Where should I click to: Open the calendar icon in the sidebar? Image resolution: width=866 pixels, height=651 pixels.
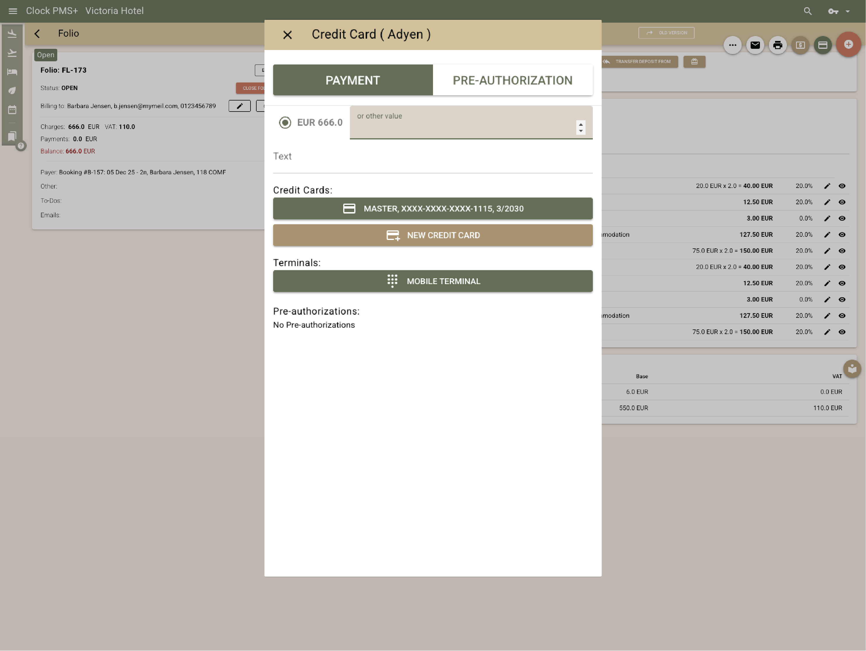(12, 110)
